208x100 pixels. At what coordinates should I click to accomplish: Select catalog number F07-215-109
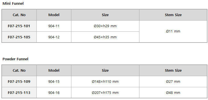19,82
